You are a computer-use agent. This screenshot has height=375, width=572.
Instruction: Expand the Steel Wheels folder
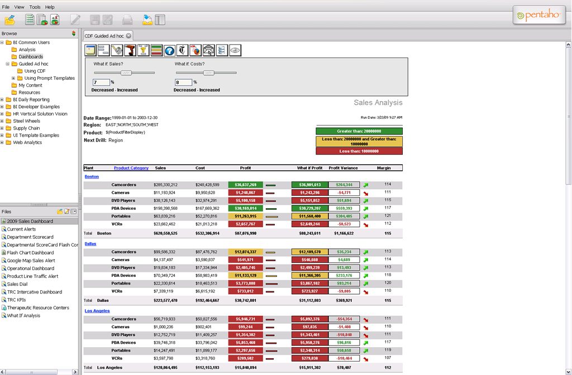[2, 121]
